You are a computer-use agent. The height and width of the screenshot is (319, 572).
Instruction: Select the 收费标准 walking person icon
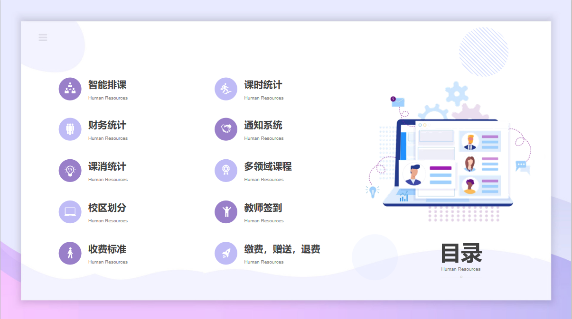70,253
